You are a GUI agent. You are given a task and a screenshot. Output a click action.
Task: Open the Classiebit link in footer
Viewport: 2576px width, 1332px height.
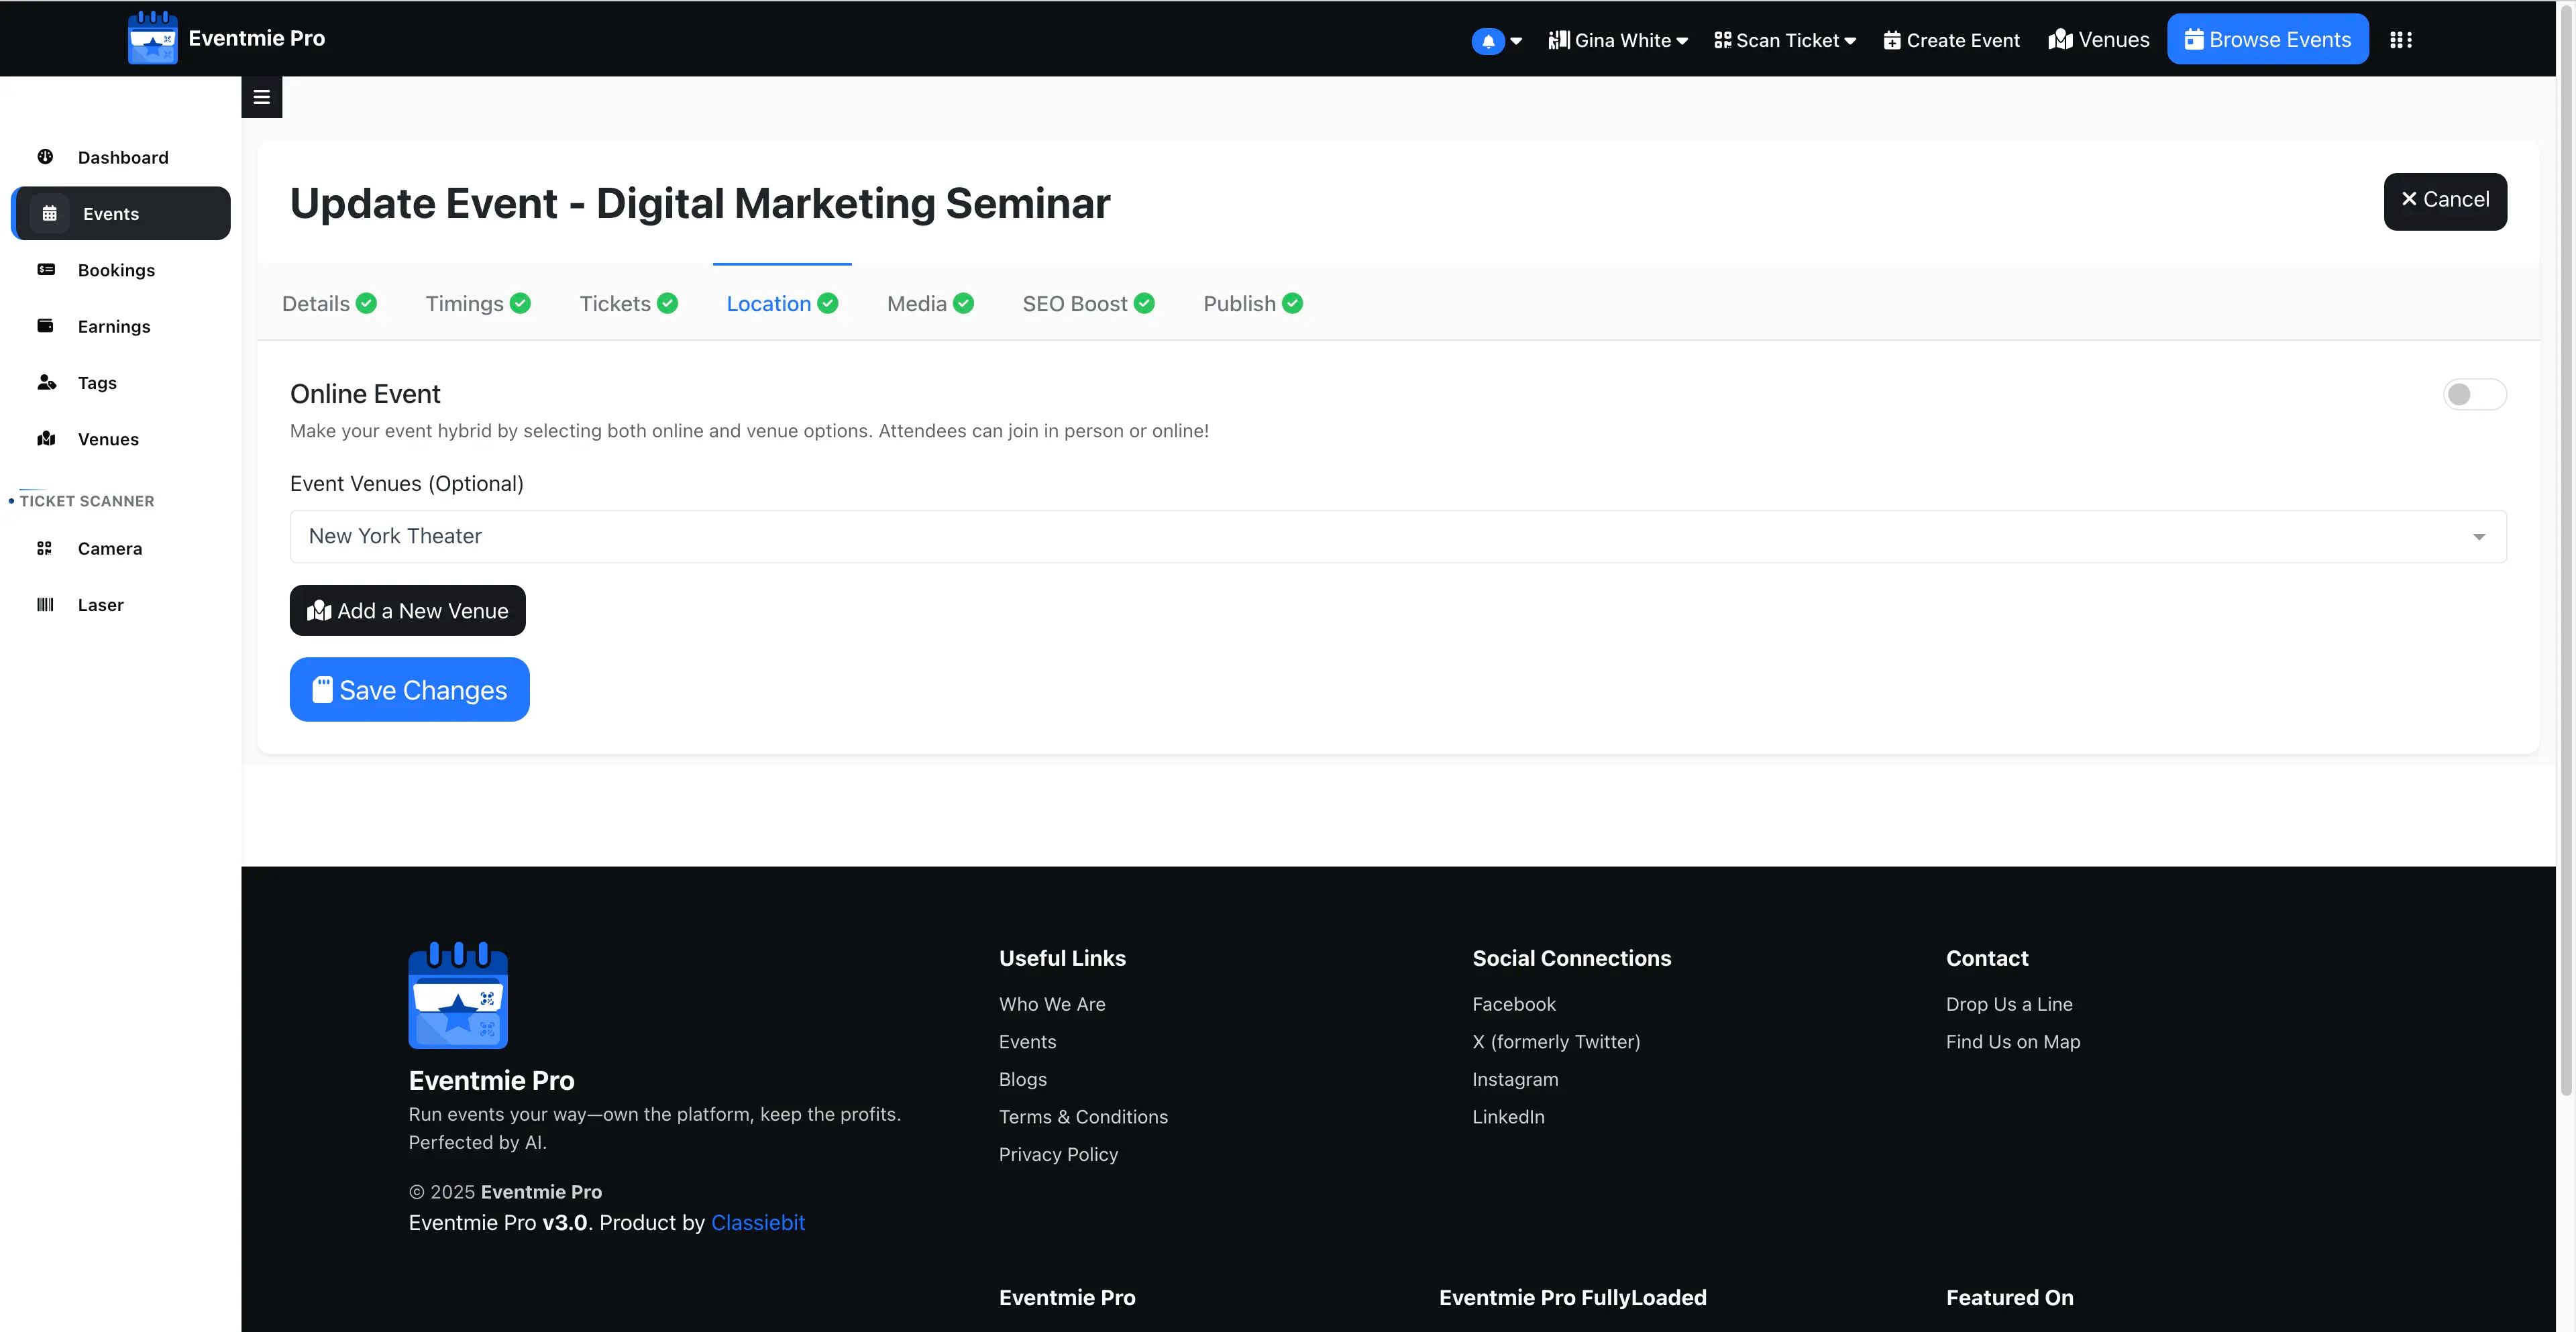[757, 1222]
